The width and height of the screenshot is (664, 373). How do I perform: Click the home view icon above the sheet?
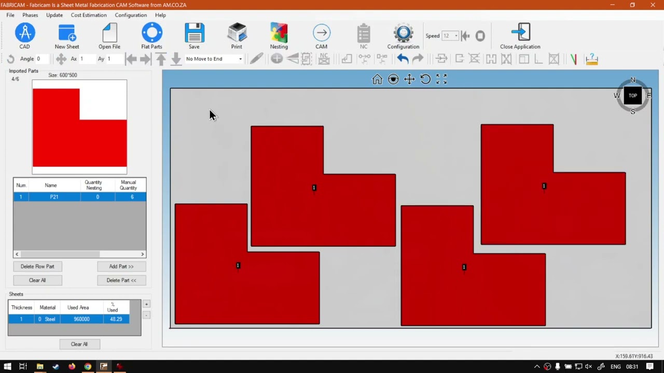click(377, 79)
